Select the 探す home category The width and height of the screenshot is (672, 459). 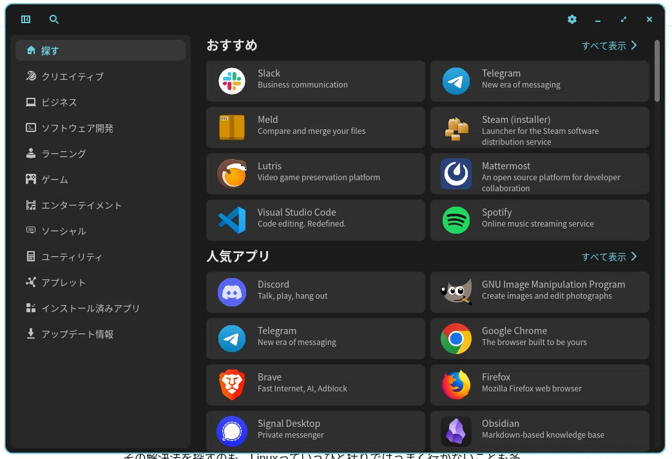pyautogui.click(x=101, y=50)
